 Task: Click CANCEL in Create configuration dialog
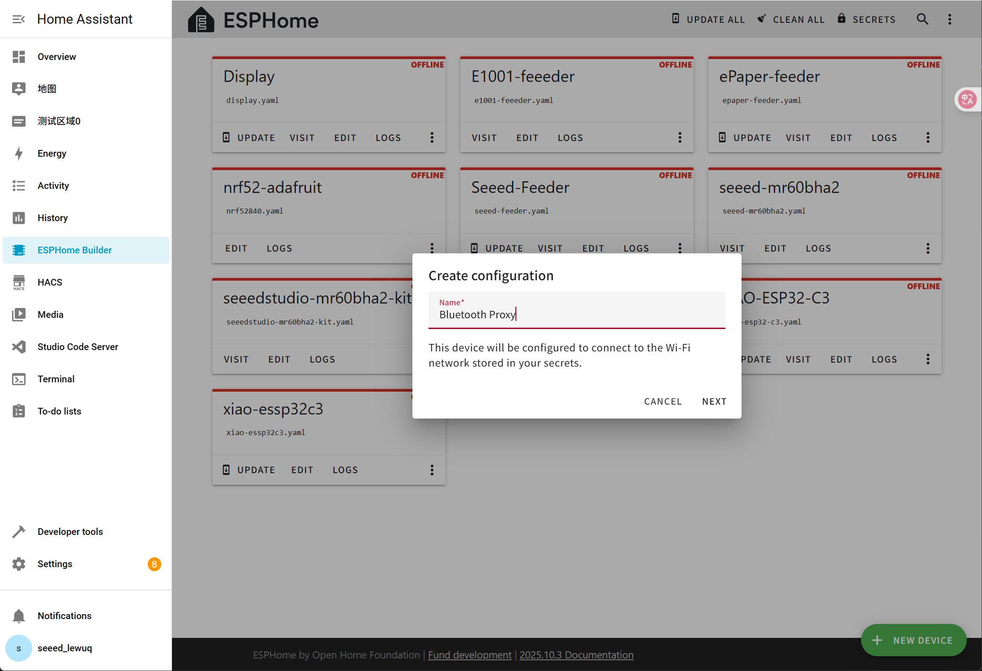click(x=663, y=402)
